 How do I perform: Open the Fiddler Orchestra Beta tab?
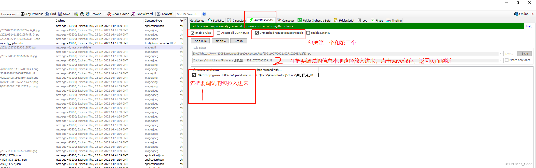click(x=314, y=21)
